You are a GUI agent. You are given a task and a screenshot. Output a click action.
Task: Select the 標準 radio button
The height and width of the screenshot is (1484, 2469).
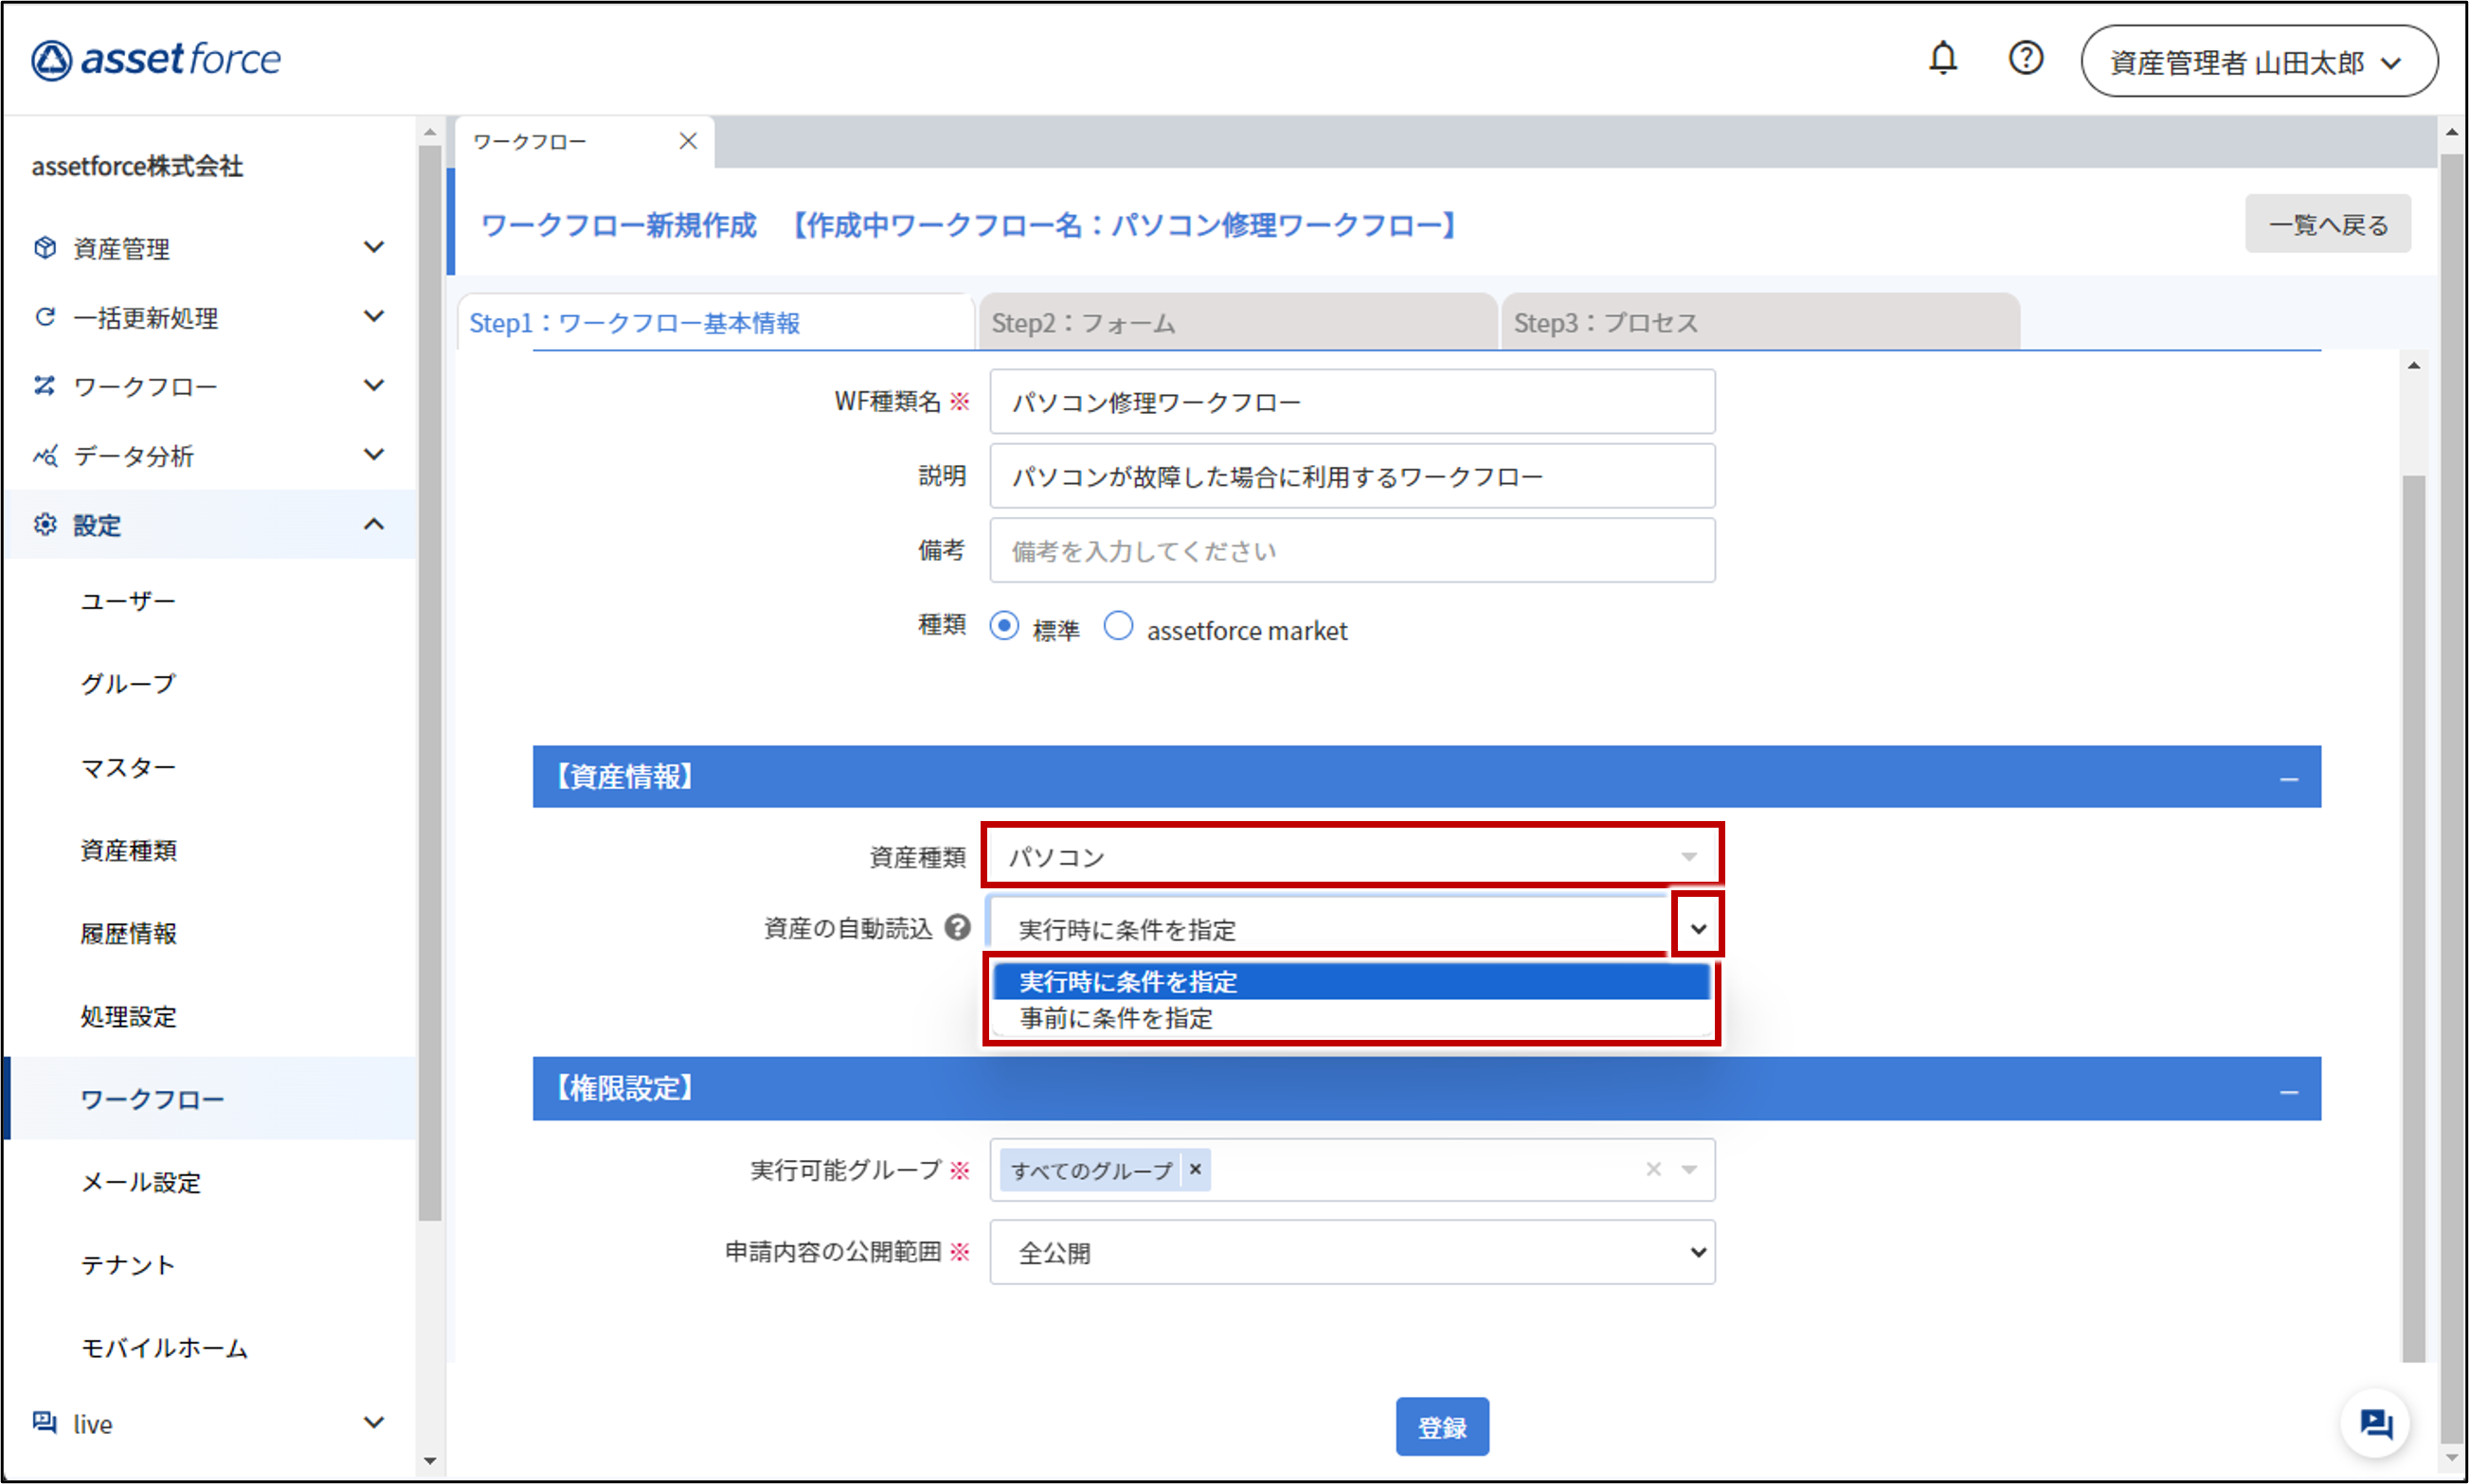click(x=1004, y=627)
